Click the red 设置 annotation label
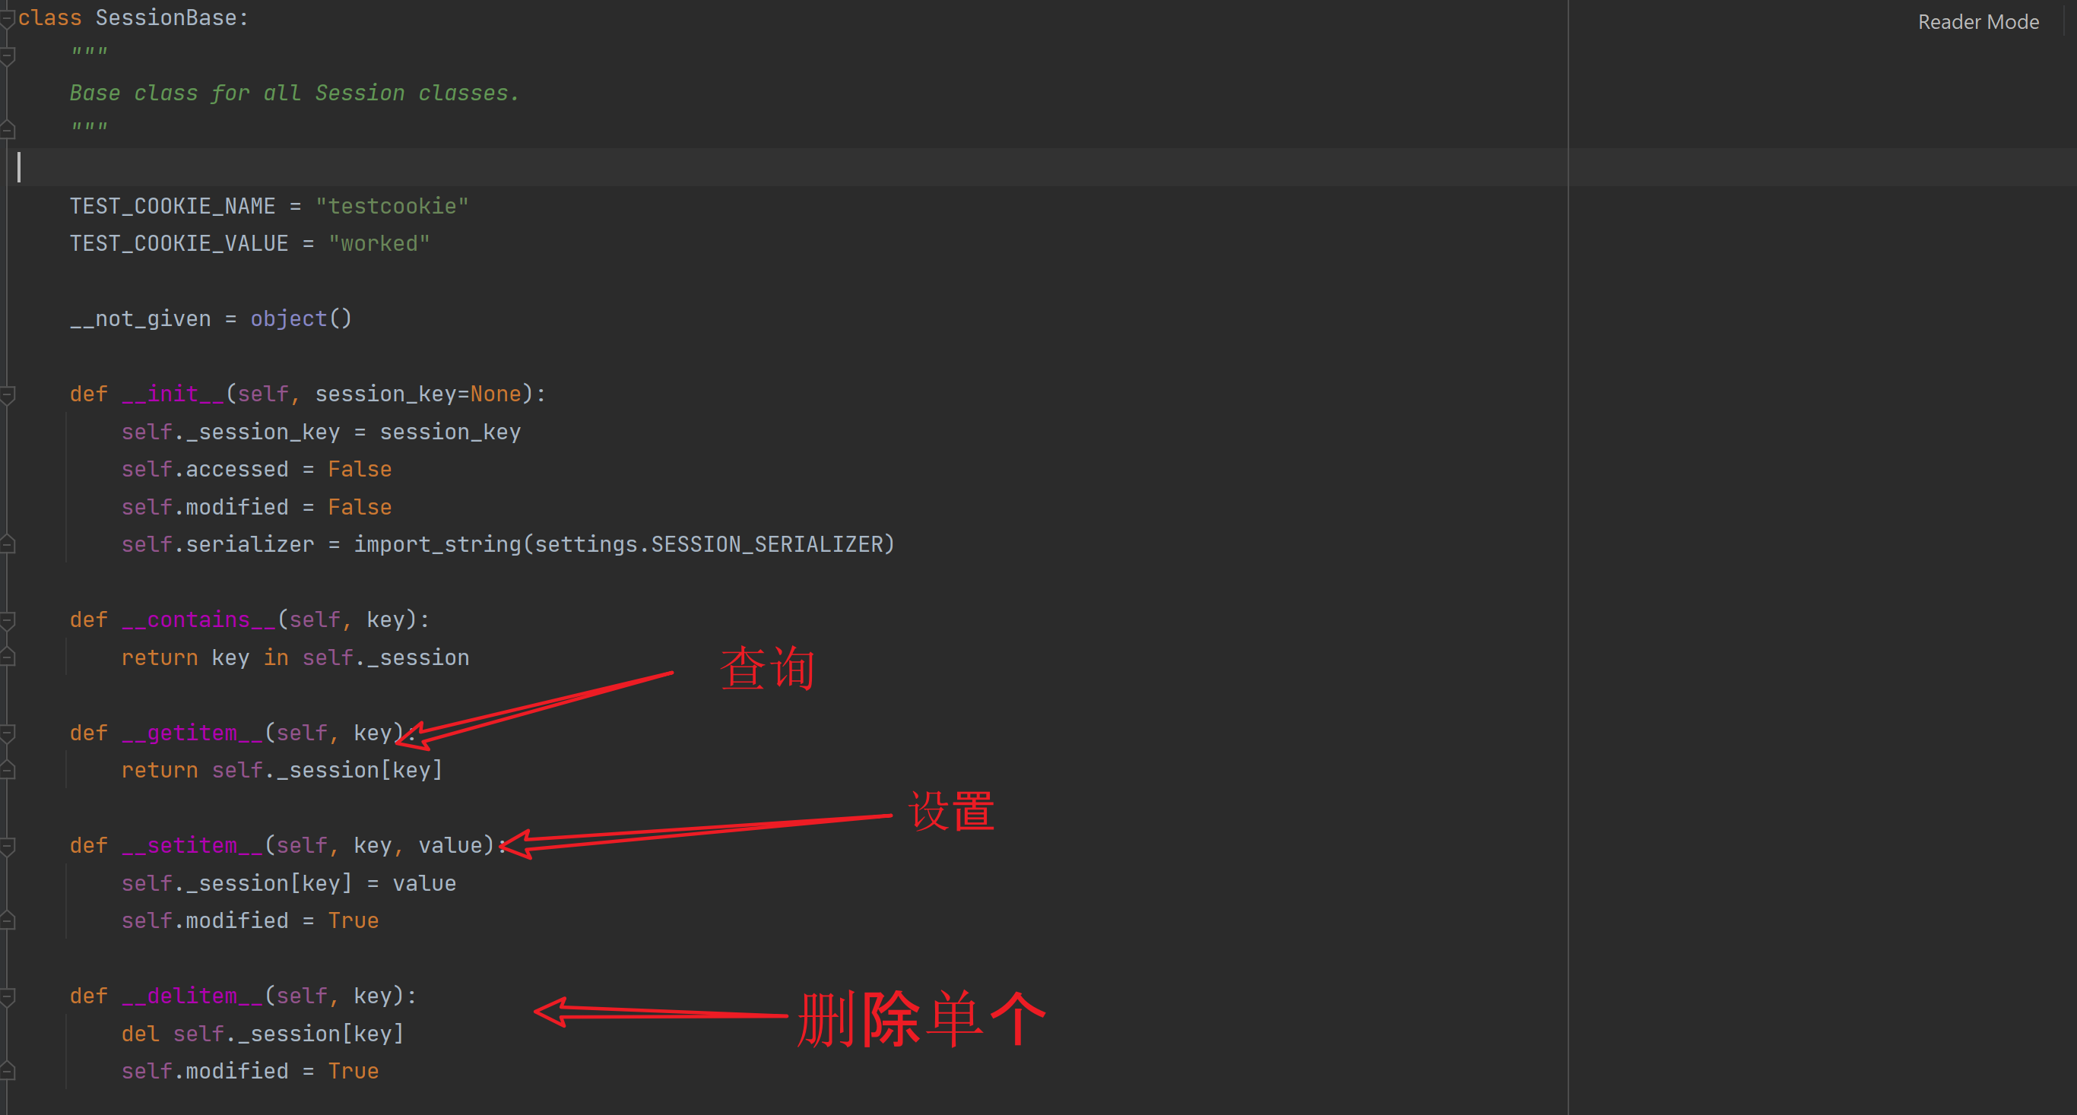The image size is (2077, 1115). pos(951,811)
